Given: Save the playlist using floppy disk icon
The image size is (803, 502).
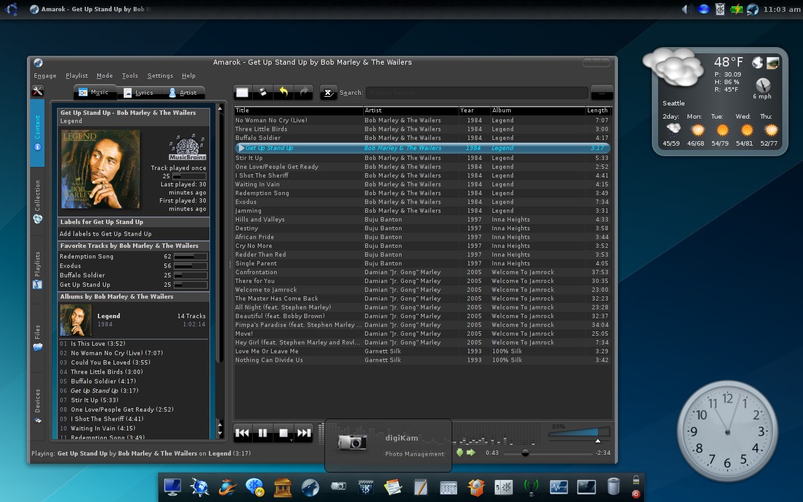Looking at the screenshot, I should click(x=263, y=92).
